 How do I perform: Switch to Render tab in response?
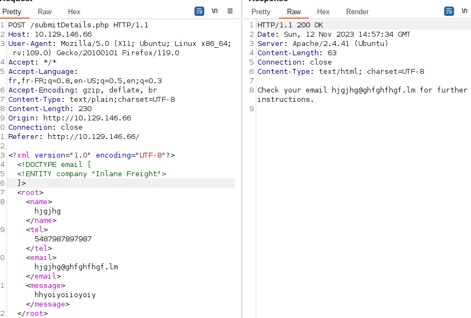[x=357, y=11]
